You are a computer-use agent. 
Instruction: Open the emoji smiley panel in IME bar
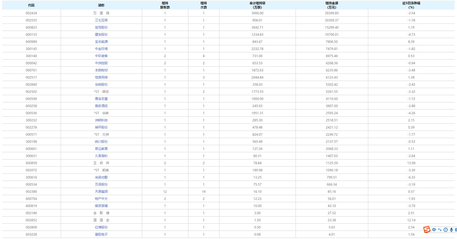(446, 230)
